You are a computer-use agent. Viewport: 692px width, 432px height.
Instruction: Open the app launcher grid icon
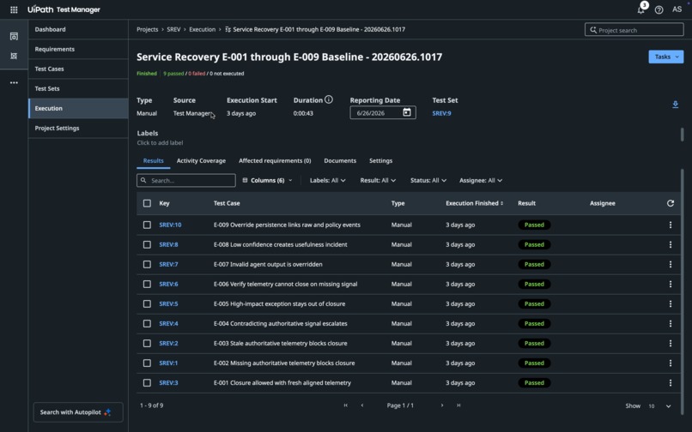14,9
